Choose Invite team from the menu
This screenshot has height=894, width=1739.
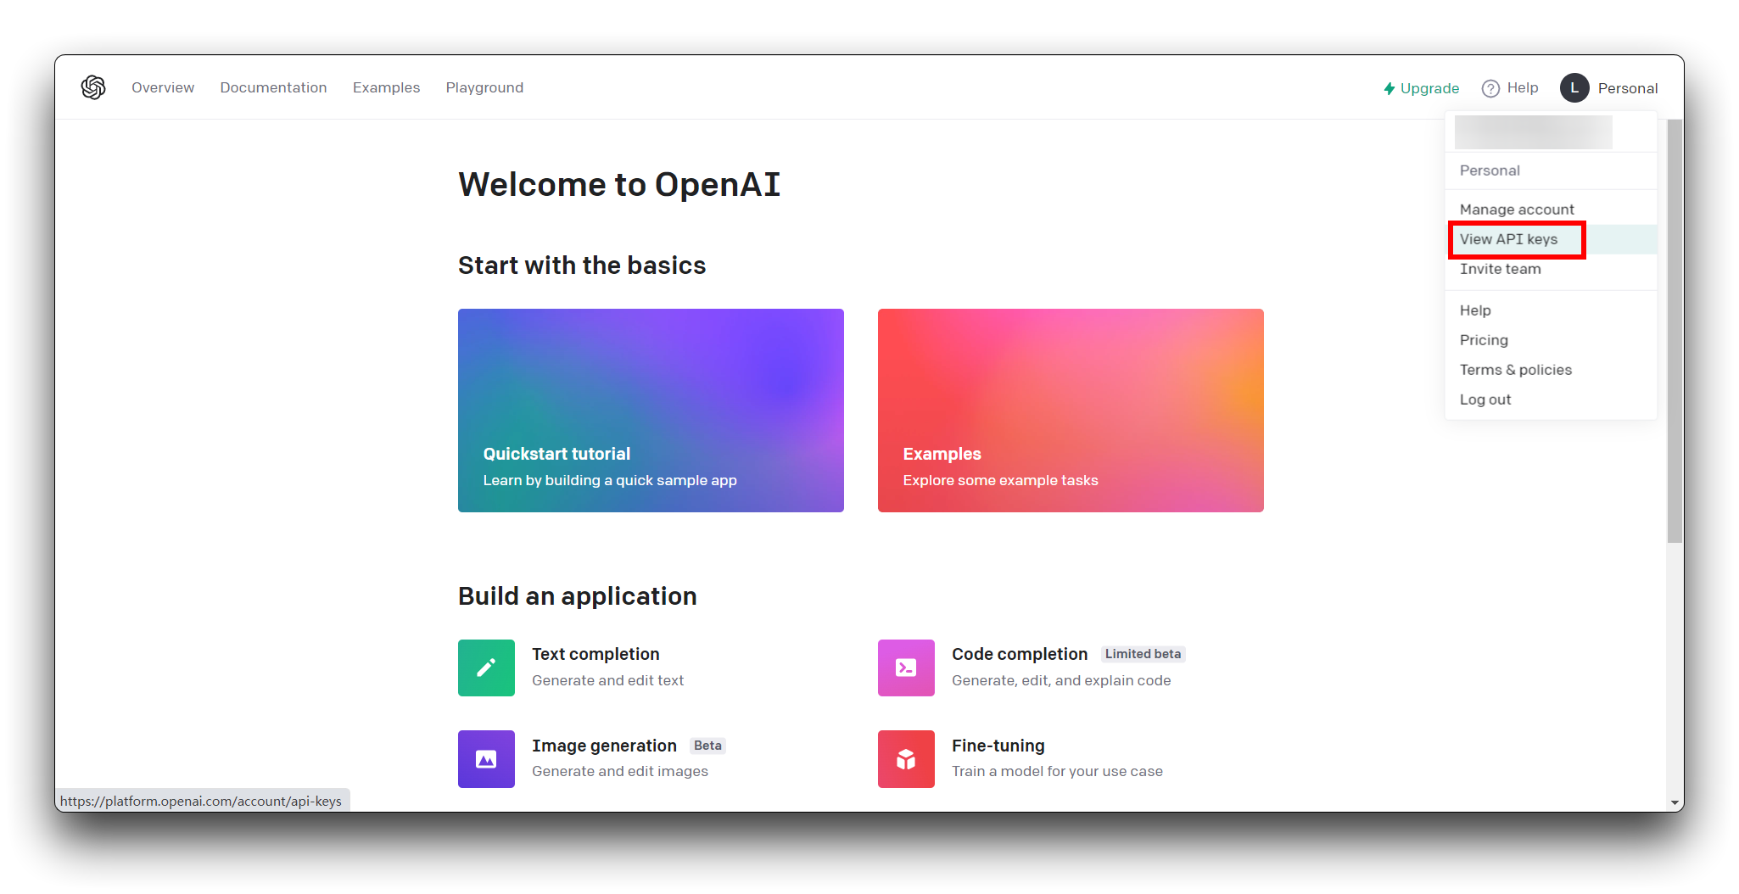coord(1551,269)
